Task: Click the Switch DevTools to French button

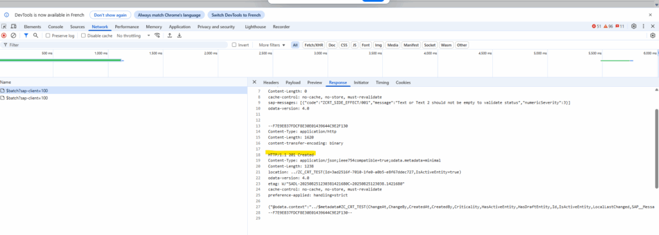Action: pyautogui.click(x=236, y=15)
